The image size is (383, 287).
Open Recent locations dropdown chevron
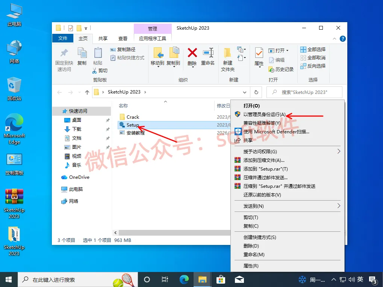coord(79,92)
